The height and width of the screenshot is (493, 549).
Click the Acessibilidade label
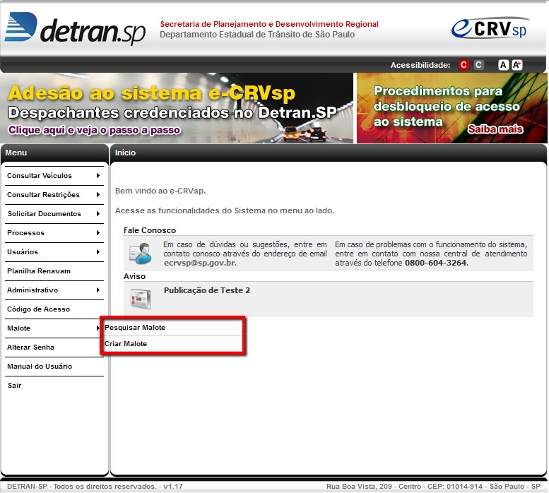click(420, 65)
